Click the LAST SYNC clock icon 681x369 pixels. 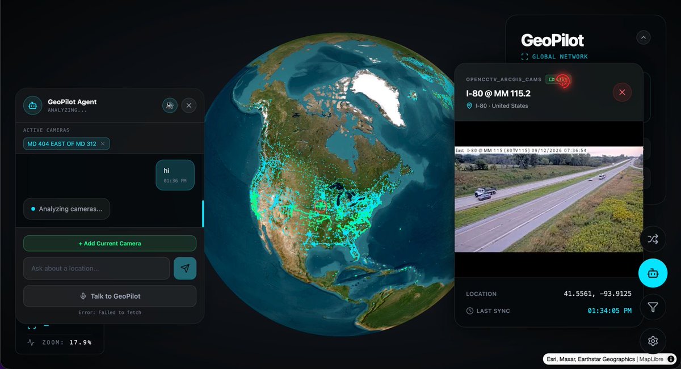tap(469, 311)
